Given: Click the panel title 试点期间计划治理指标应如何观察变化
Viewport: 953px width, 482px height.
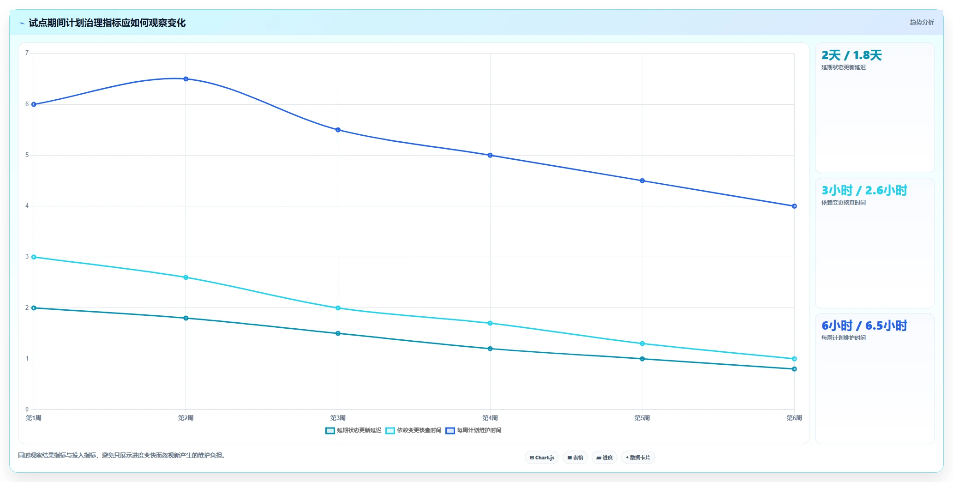Looking at the screenshot, I should coord(107,23).
